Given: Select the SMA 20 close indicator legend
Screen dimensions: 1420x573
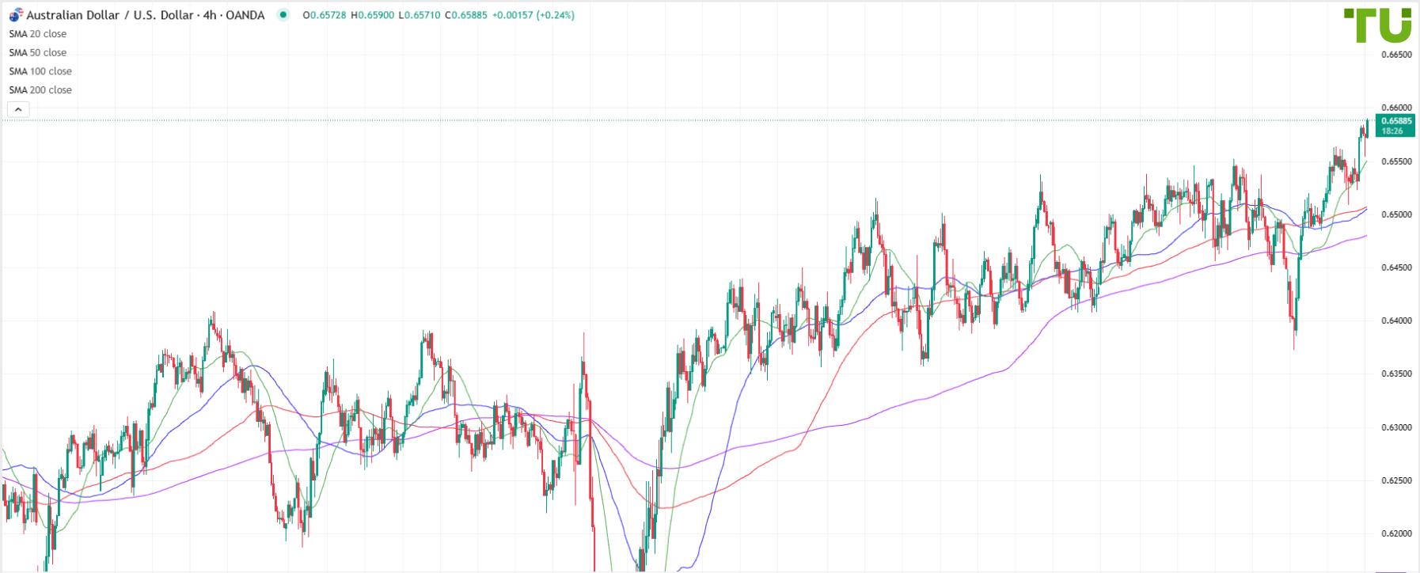Looking at the screenshot, I should 38,34.
